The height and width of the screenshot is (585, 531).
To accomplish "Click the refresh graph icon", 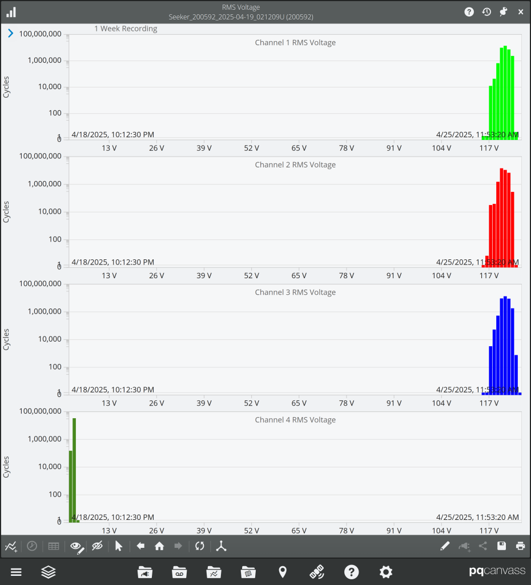I will coord(199,546).
